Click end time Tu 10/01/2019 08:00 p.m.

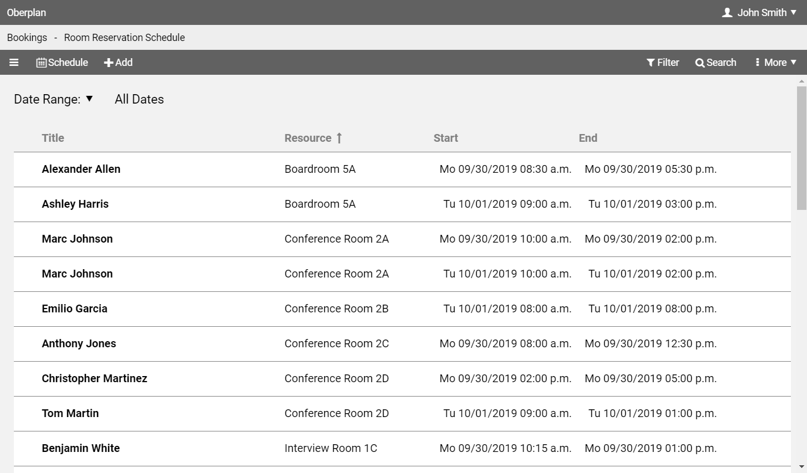652,309
